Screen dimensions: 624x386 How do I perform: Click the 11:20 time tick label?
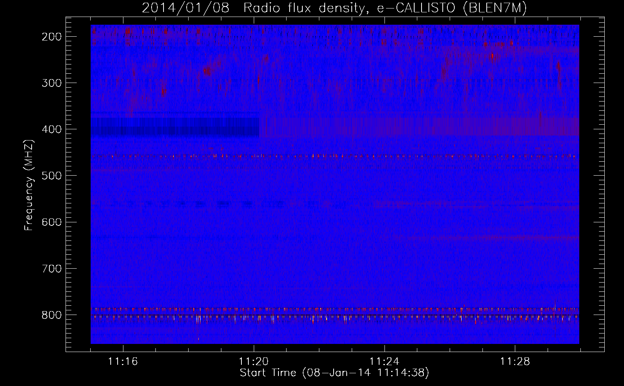pyautogui.click(x=254, y=362)
